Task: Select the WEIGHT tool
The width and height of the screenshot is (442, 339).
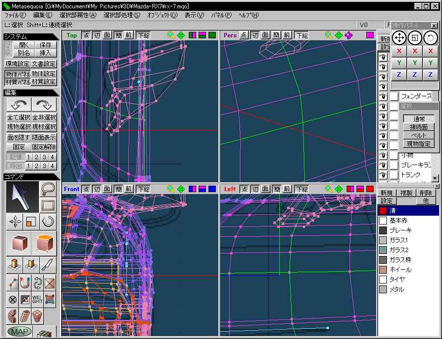Action: [x=37, y=299]
